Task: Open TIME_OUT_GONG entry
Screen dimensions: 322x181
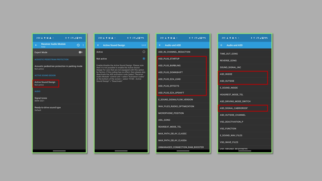Action: 245,54
